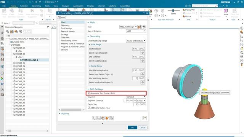Open More dropdown in IPW group
The width and height of the screenshot is (244, 137).
(187, 16)
